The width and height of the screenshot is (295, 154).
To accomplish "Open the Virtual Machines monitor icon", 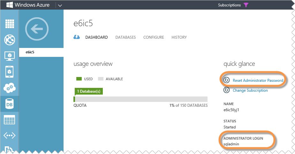I will click(x=10, y=56).
